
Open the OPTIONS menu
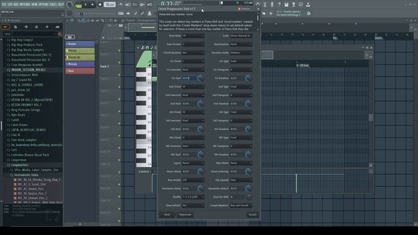point(44,5)
